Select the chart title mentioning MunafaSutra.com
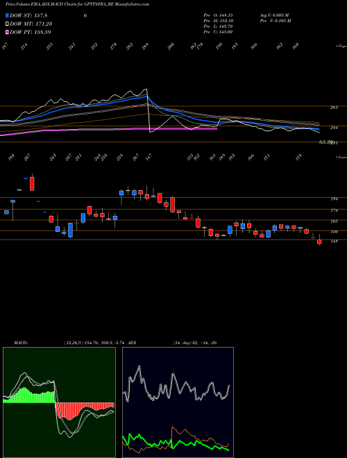This screenshot has height=458, width=347. (78, 4)
